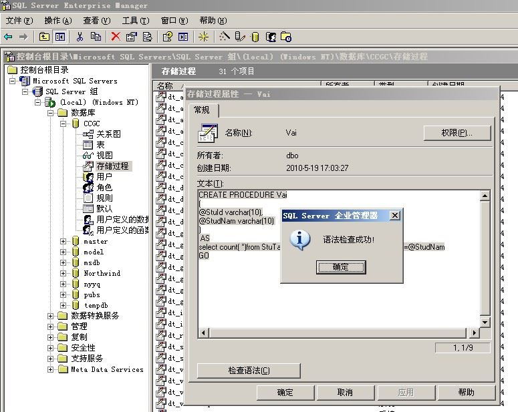Expand the msdb database node
This screenshot has width=518, height=412.
pyautogui.click(x=63, y=263)
